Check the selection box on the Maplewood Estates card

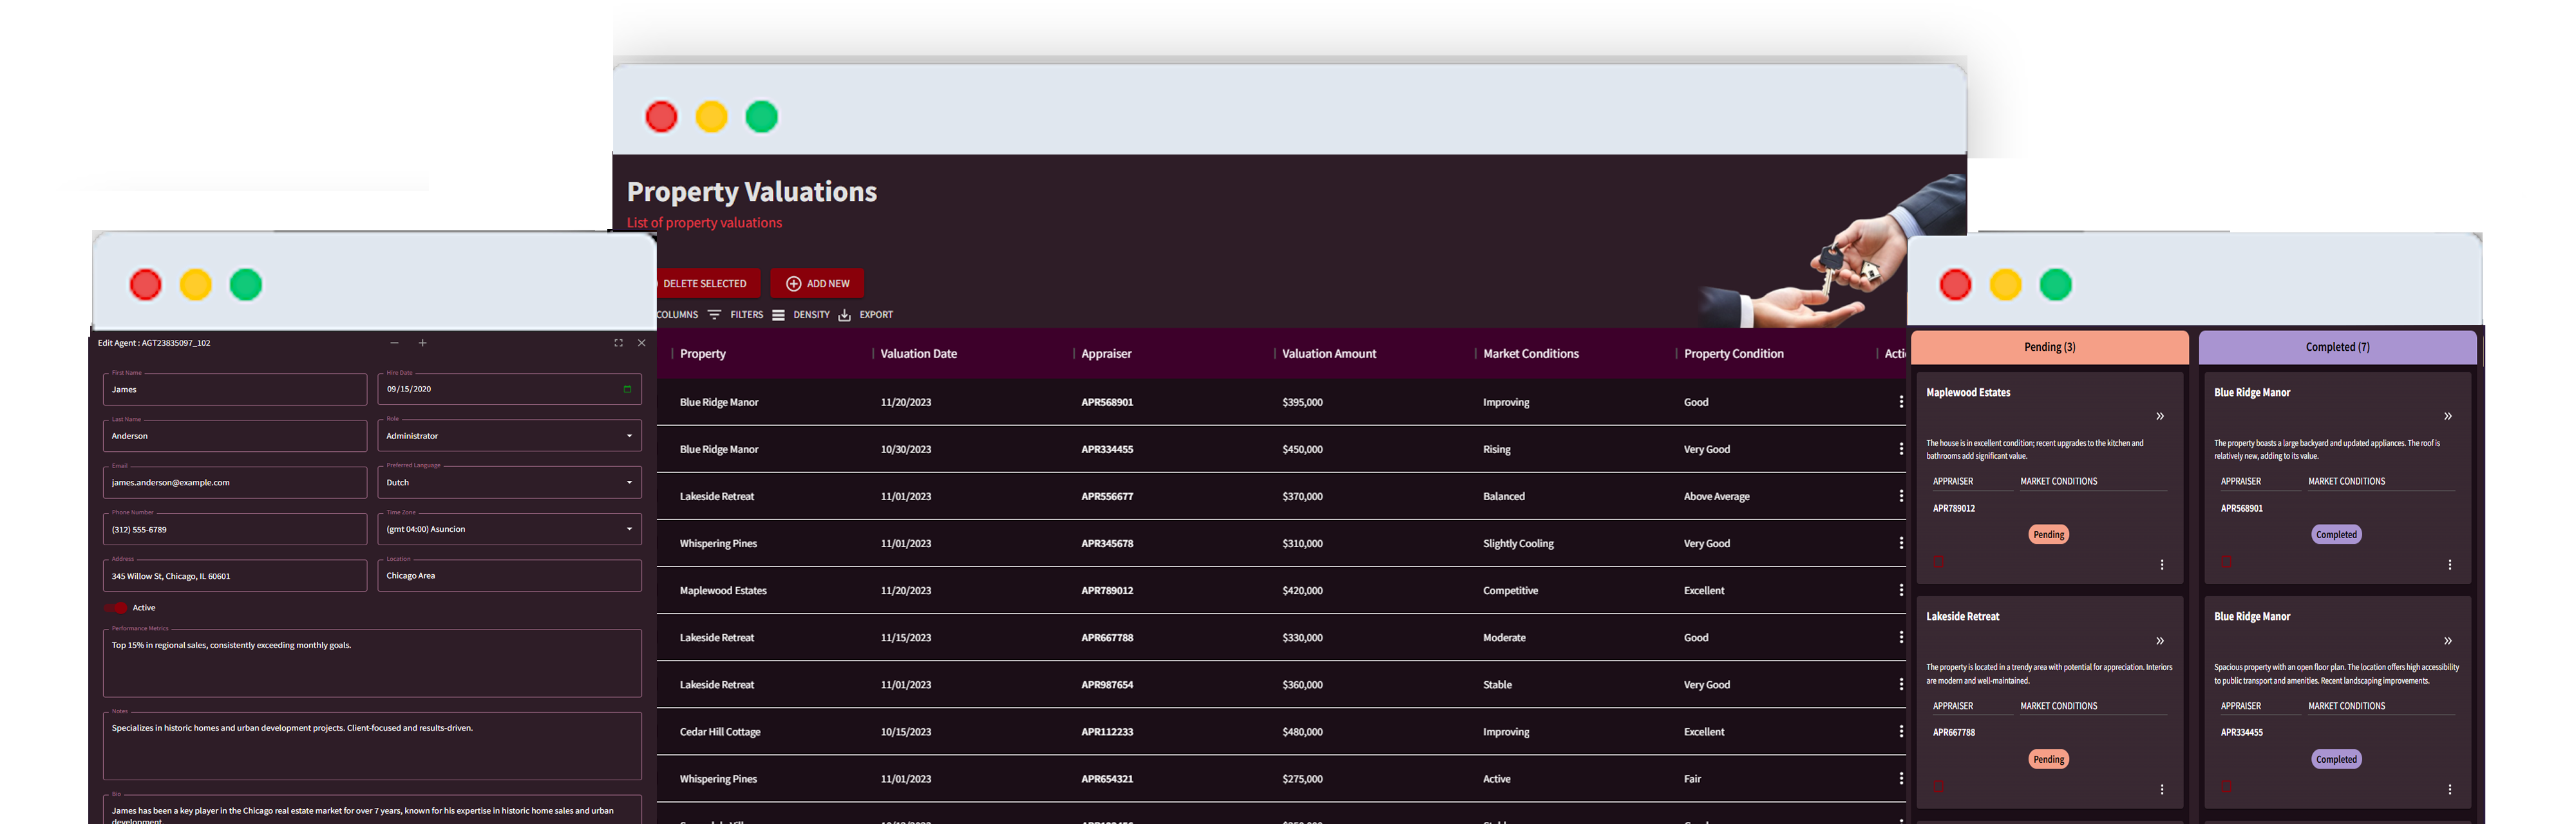point(1937,562)
